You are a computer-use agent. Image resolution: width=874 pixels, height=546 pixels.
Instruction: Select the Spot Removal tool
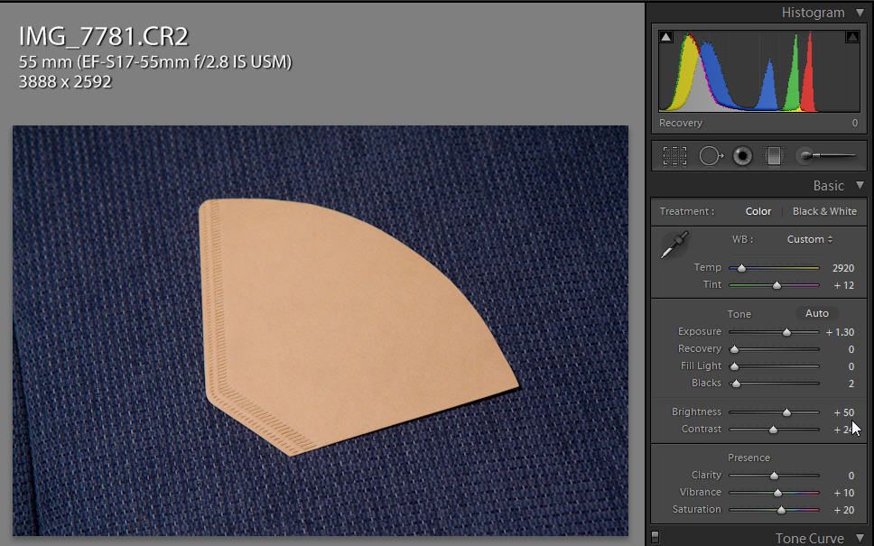[x=711, y=156]
